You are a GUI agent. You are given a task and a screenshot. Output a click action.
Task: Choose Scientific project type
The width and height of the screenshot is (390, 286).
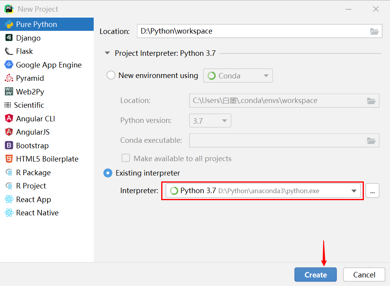tap(29, 105)
